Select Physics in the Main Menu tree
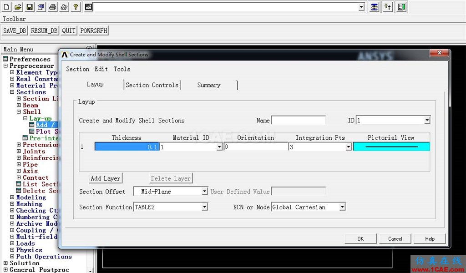Screen dimensions: 466x273 click(x=29, y=250)
